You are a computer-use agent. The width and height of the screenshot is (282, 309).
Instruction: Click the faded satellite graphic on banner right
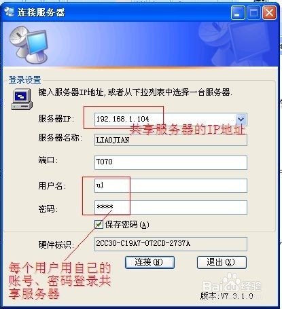pyautogui.click(x=236, y=44)
